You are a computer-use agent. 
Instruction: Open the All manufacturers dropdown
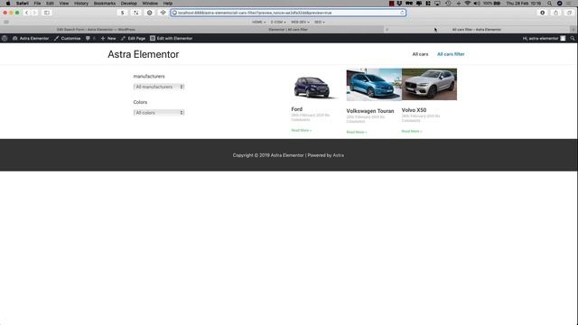[x=159, y=87]
